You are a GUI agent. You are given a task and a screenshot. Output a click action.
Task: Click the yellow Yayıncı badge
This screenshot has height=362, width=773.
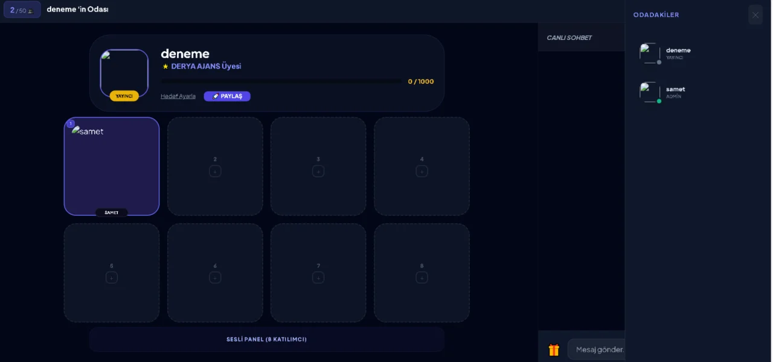[124, 96]
